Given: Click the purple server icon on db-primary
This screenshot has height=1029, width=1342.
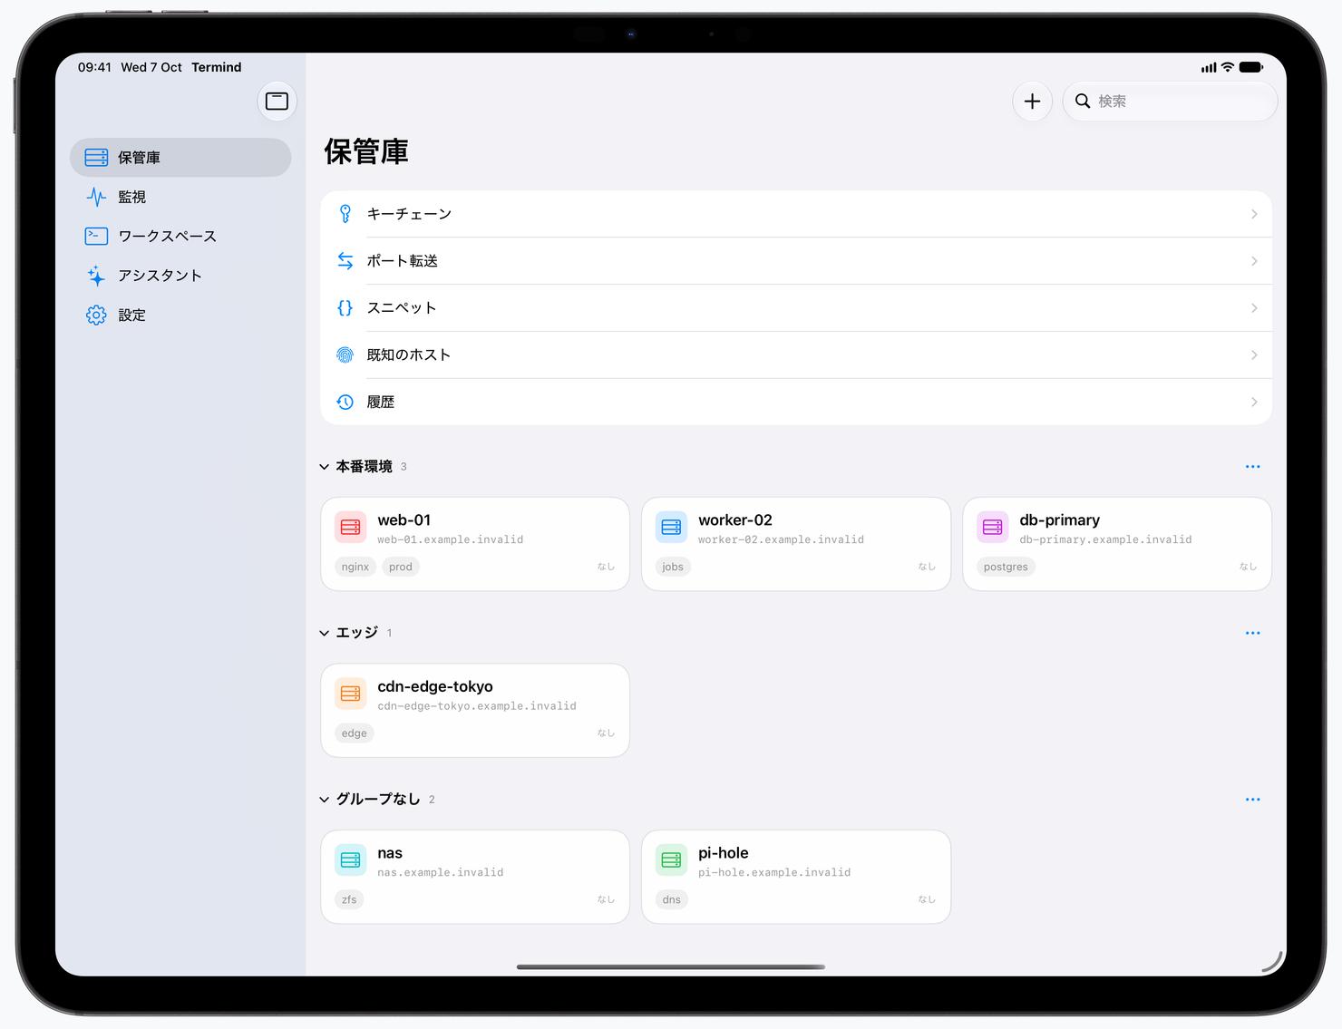Looking at the screenshot, I should 992,527.
